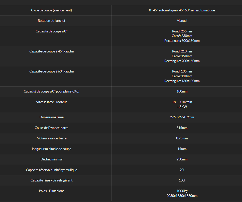The width and height of the screenshot is (242, 202).
Task: Select the 'Rectangule: 130x100mm' text
Action: (182, 81)
